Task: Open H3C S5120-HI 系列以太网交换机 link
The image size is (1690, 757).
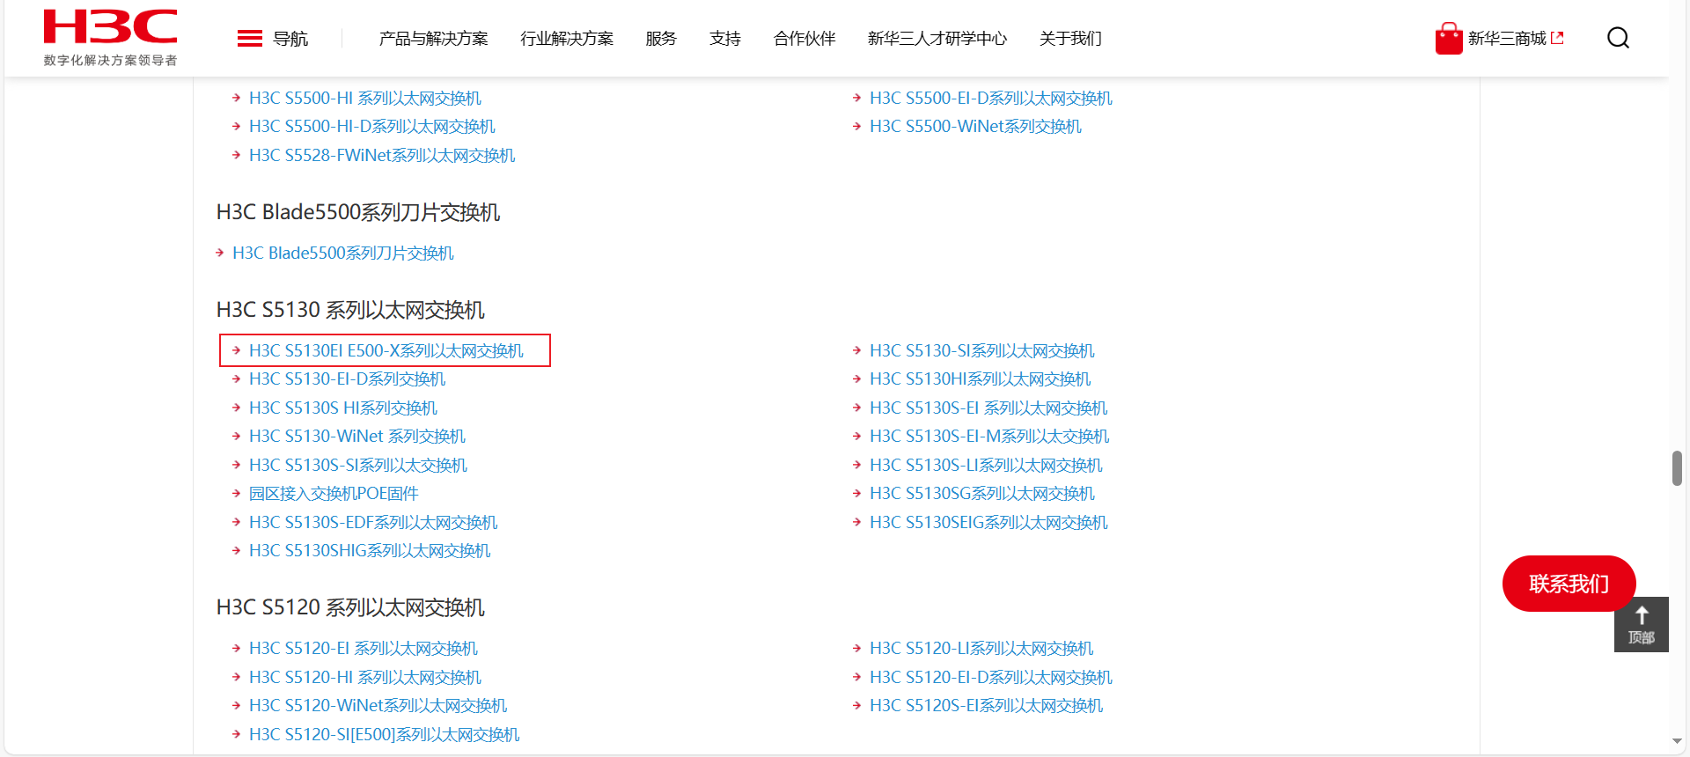Action: pos(365,678)
